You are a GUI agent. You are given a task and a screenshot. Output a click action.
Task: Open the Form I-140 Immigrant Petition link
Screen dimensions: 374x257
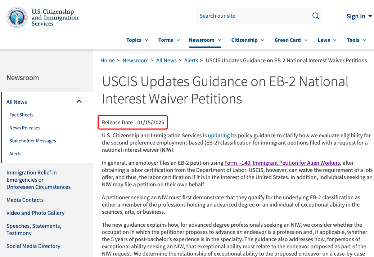282,163
